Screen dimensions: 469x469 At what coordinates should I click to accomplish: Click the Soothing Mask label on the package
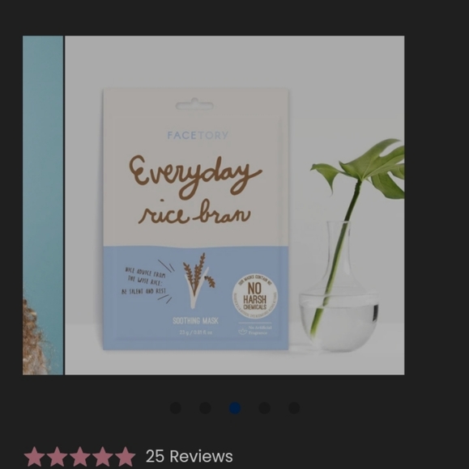(196, 321)
